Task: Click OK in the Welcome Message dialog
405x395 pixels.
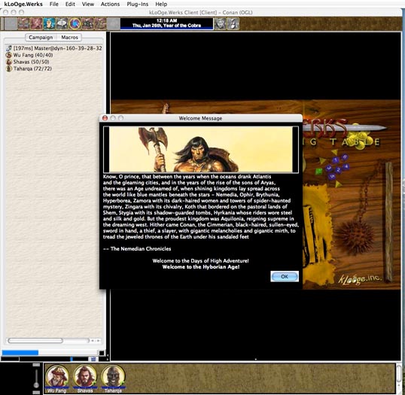Action: 285,277
